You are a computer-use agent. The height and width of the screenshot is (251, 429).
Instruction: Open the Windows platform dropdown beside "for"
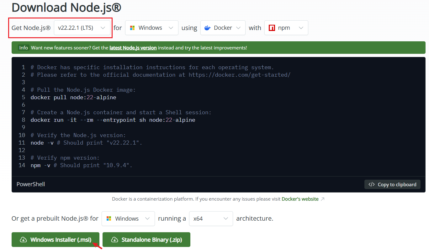coord(152,28)
